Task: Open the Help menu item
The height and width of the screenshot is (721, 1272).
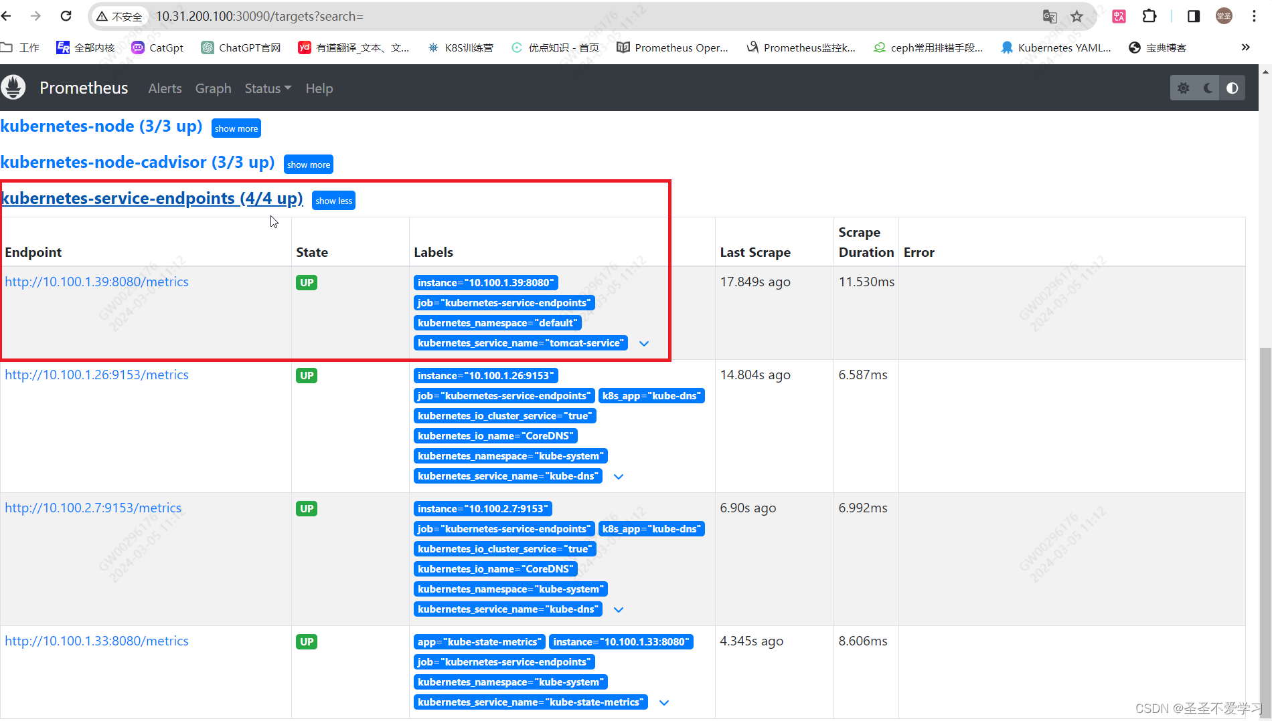Action: [319, 88]
